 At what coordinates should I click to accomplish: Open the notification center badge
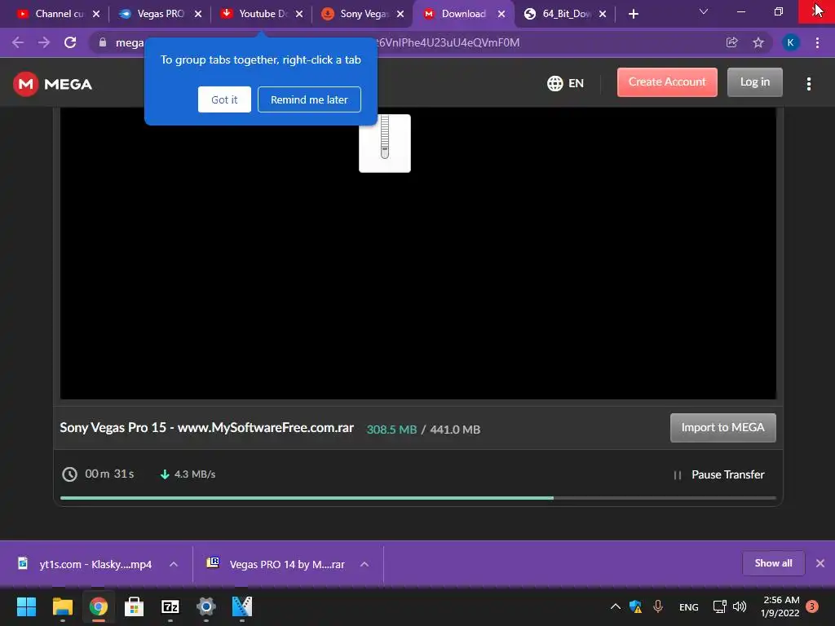coord(812,606)
